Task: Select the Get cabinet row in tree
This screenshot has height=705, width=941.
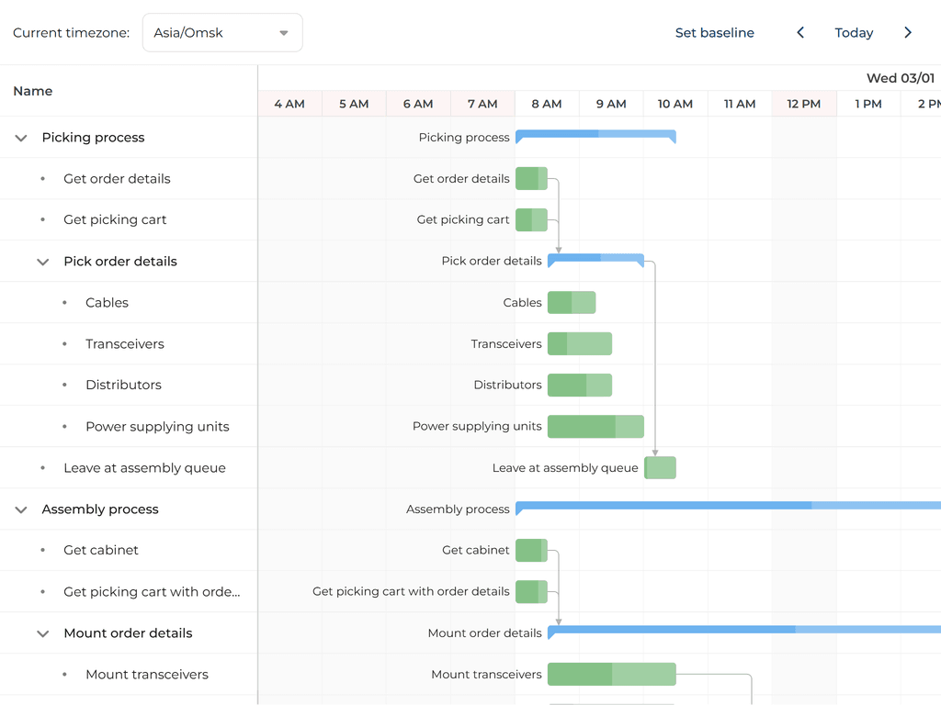Action: (x=101, y=551)
